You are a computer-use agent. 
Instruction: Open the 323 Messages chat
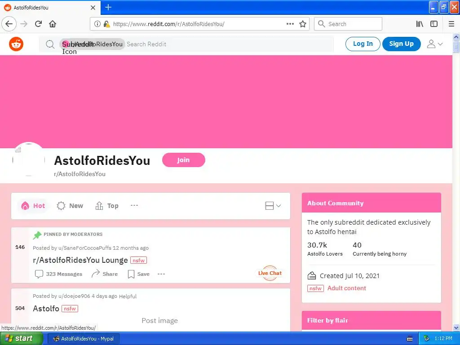tap(58, 274)
